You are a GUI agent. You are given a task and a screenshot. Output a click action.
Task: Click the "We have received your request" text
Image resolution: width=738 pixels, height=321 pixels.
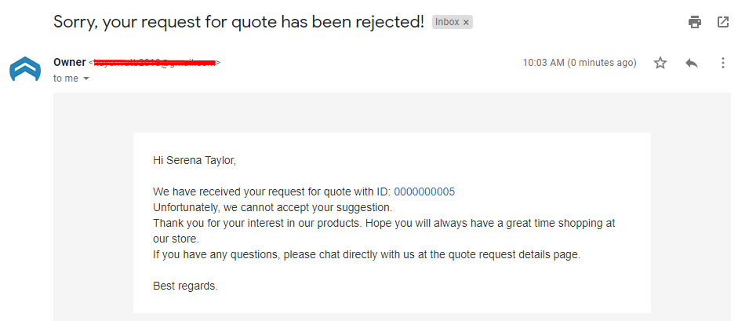pos(271,192)
